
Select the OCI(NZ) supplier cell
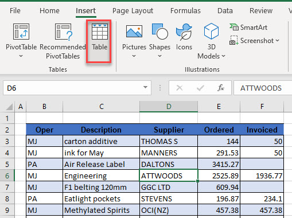pyautogui.click(x=169, y=210)
